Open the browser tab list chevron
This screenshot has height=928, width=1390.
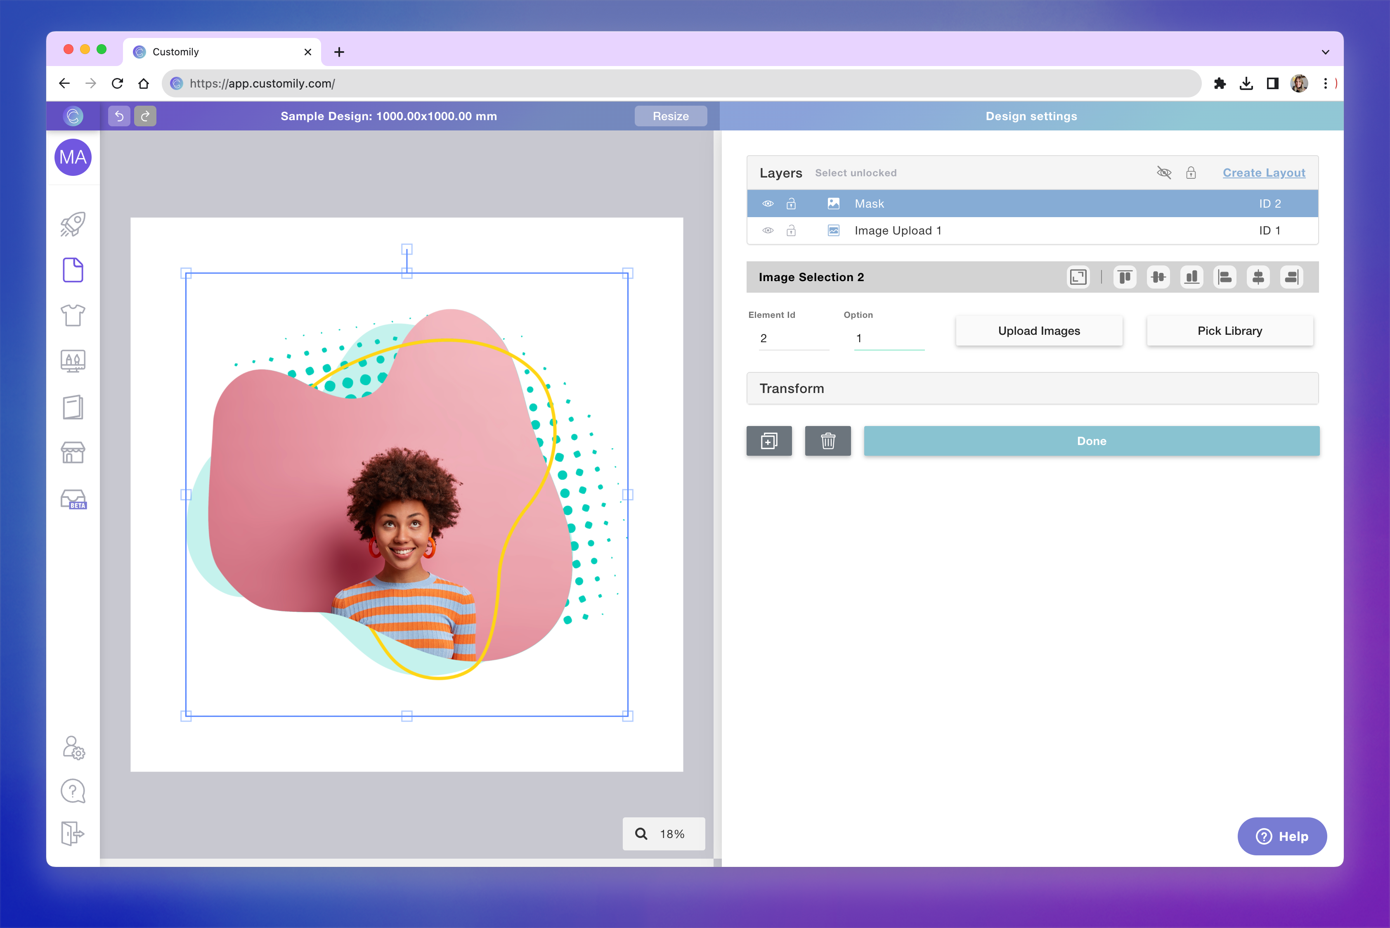1325,52
